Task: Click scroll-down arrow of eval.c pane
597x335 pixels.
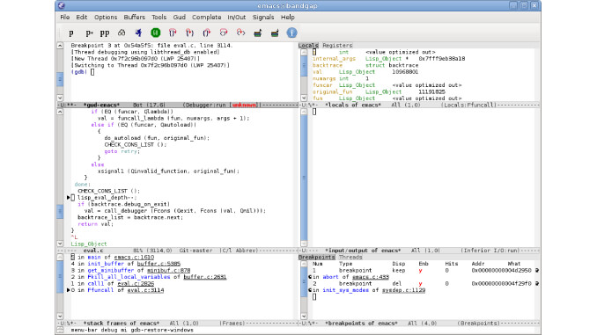Action: [x=60, y=244]
